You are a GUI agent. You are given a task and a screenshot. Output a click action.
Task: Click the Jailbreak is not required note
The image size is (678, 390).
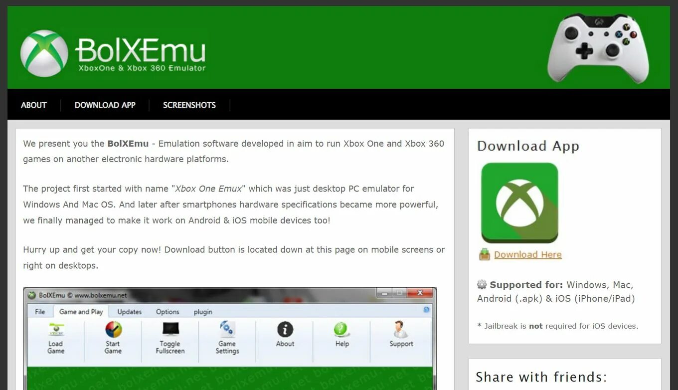point(558,326)
